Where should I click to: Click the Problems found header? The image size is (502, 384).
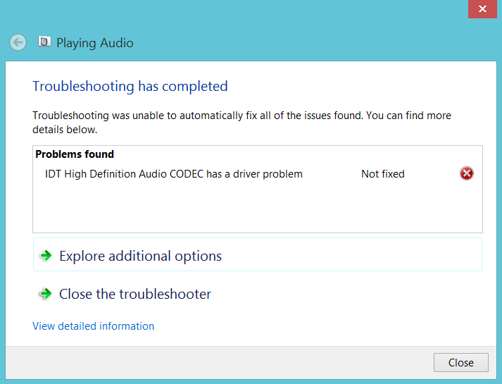point(75,154)
